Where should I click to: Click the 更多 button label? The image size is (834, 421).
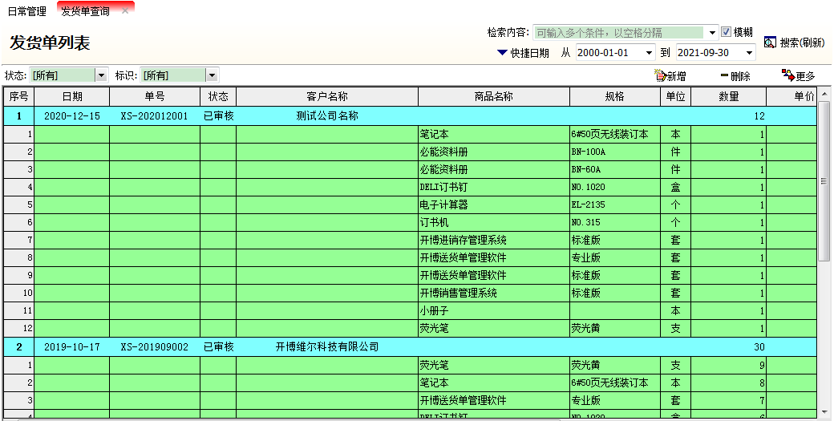(x=805, y=76)
